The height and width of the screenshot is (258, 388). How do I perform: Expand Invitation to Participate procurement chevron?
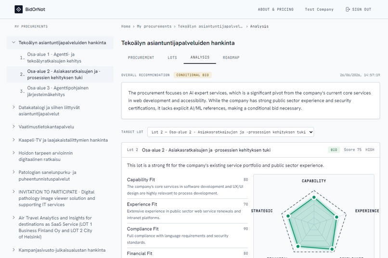click(13, 192)
